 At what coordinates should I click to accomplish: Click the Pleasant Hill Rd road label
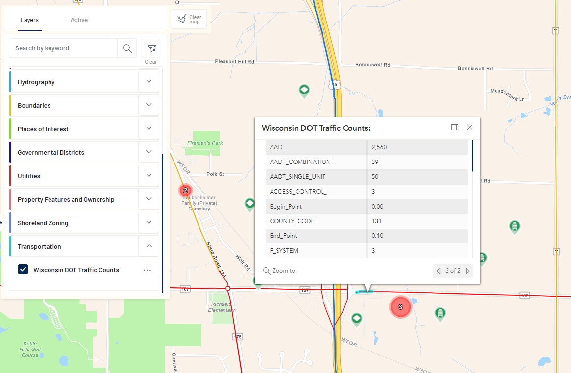pos(234,62)
